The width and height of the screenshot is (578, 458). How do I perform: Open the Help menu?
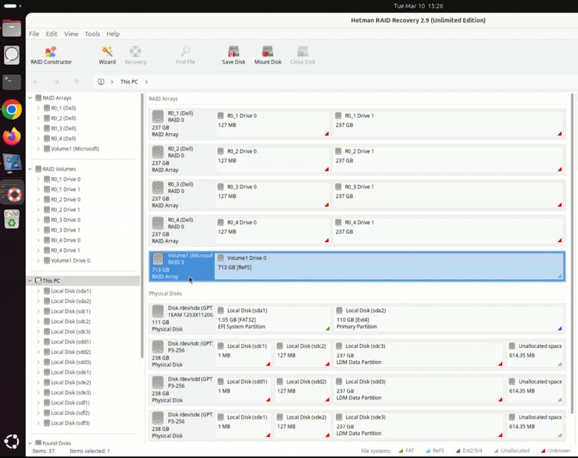click(x=113, y=34)
